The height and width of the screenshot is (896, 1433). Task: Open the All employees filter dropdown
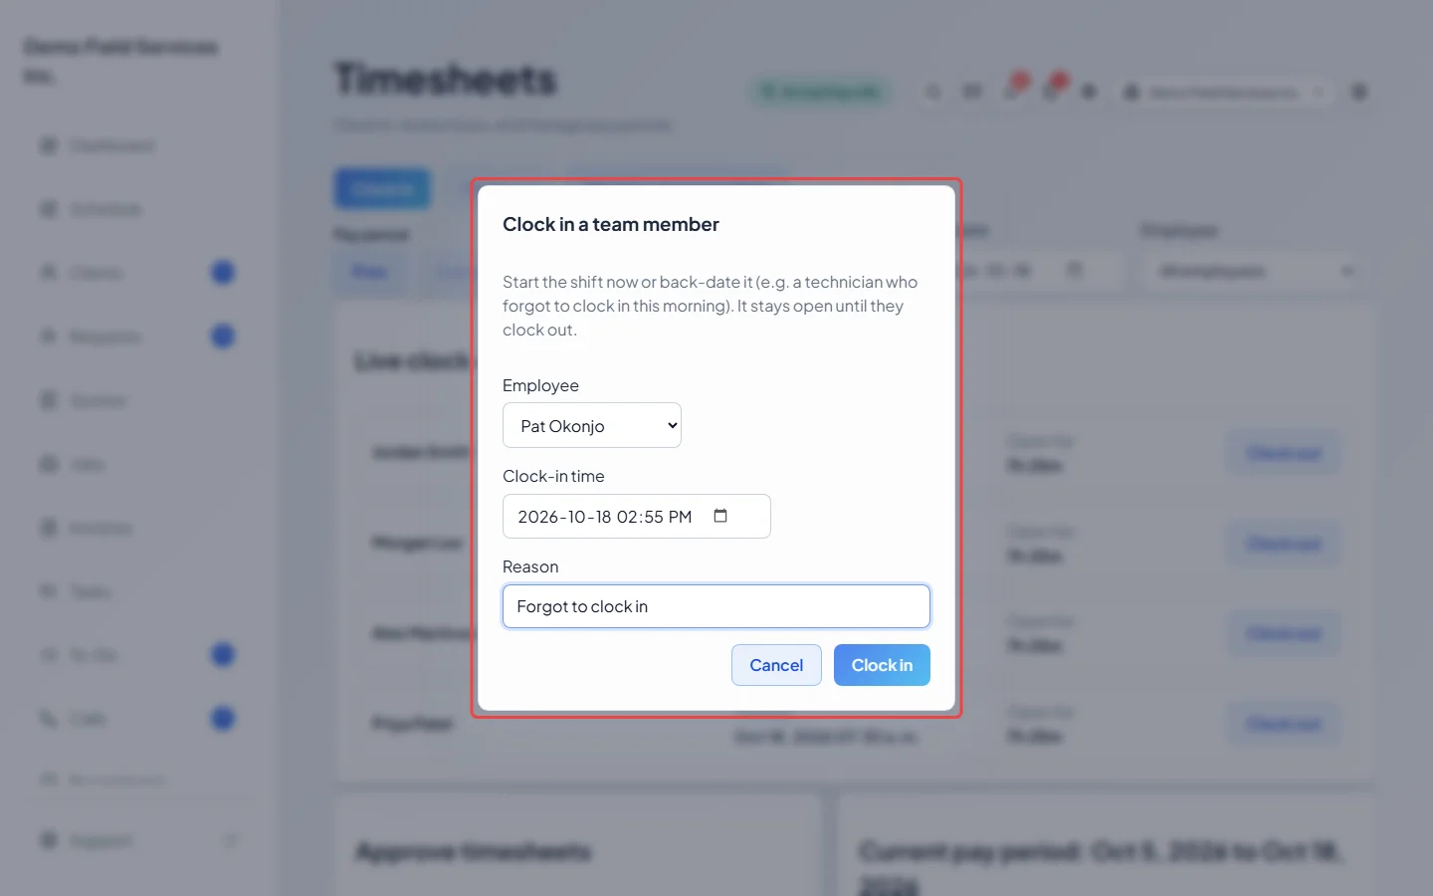1254,271
